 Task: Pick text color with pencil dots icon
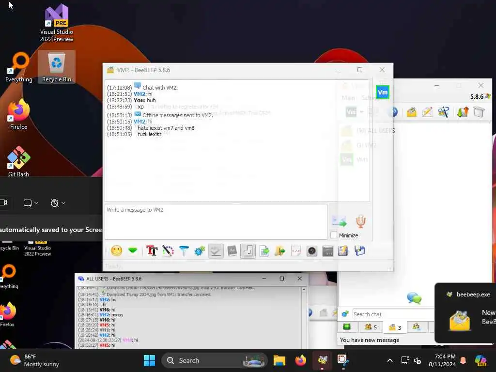[168, 251]
